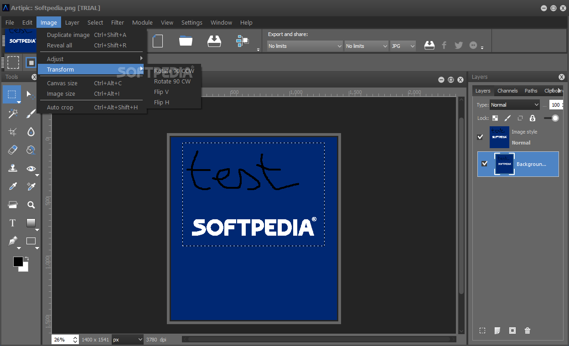This screenshot has height=346, width=569.
Task: Select the eyedropper color picker tool
Action: click(13, 186)
